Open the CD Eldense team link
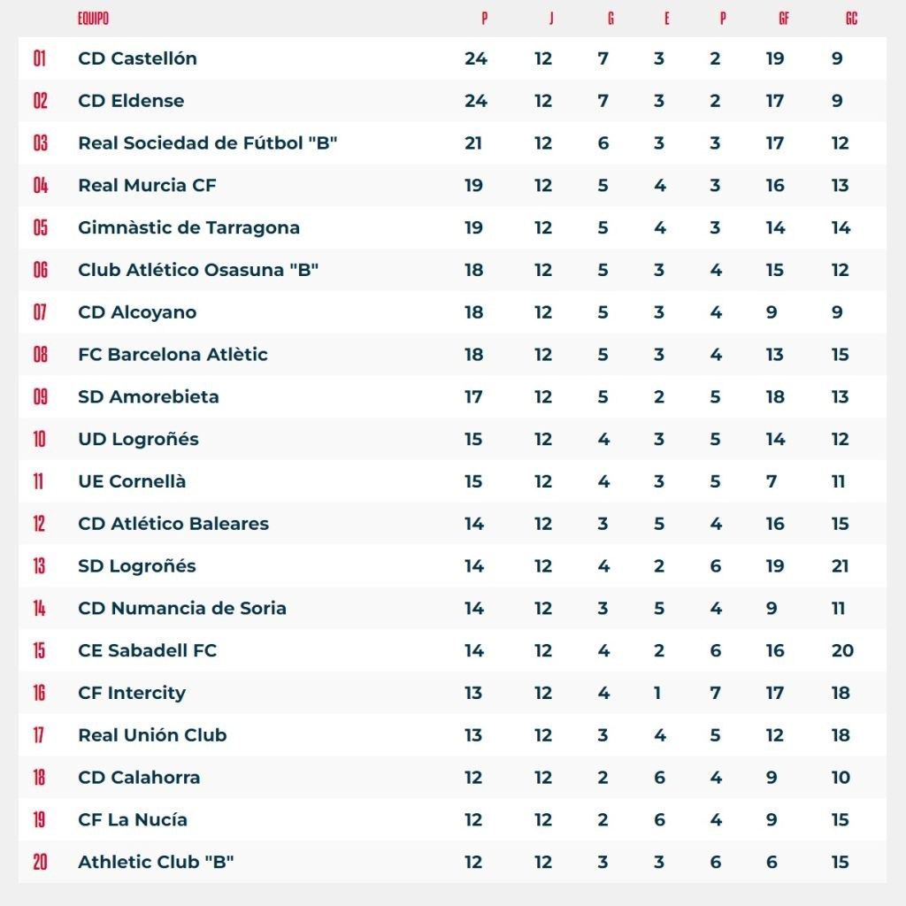906x906 pixels. coord(131,101)
